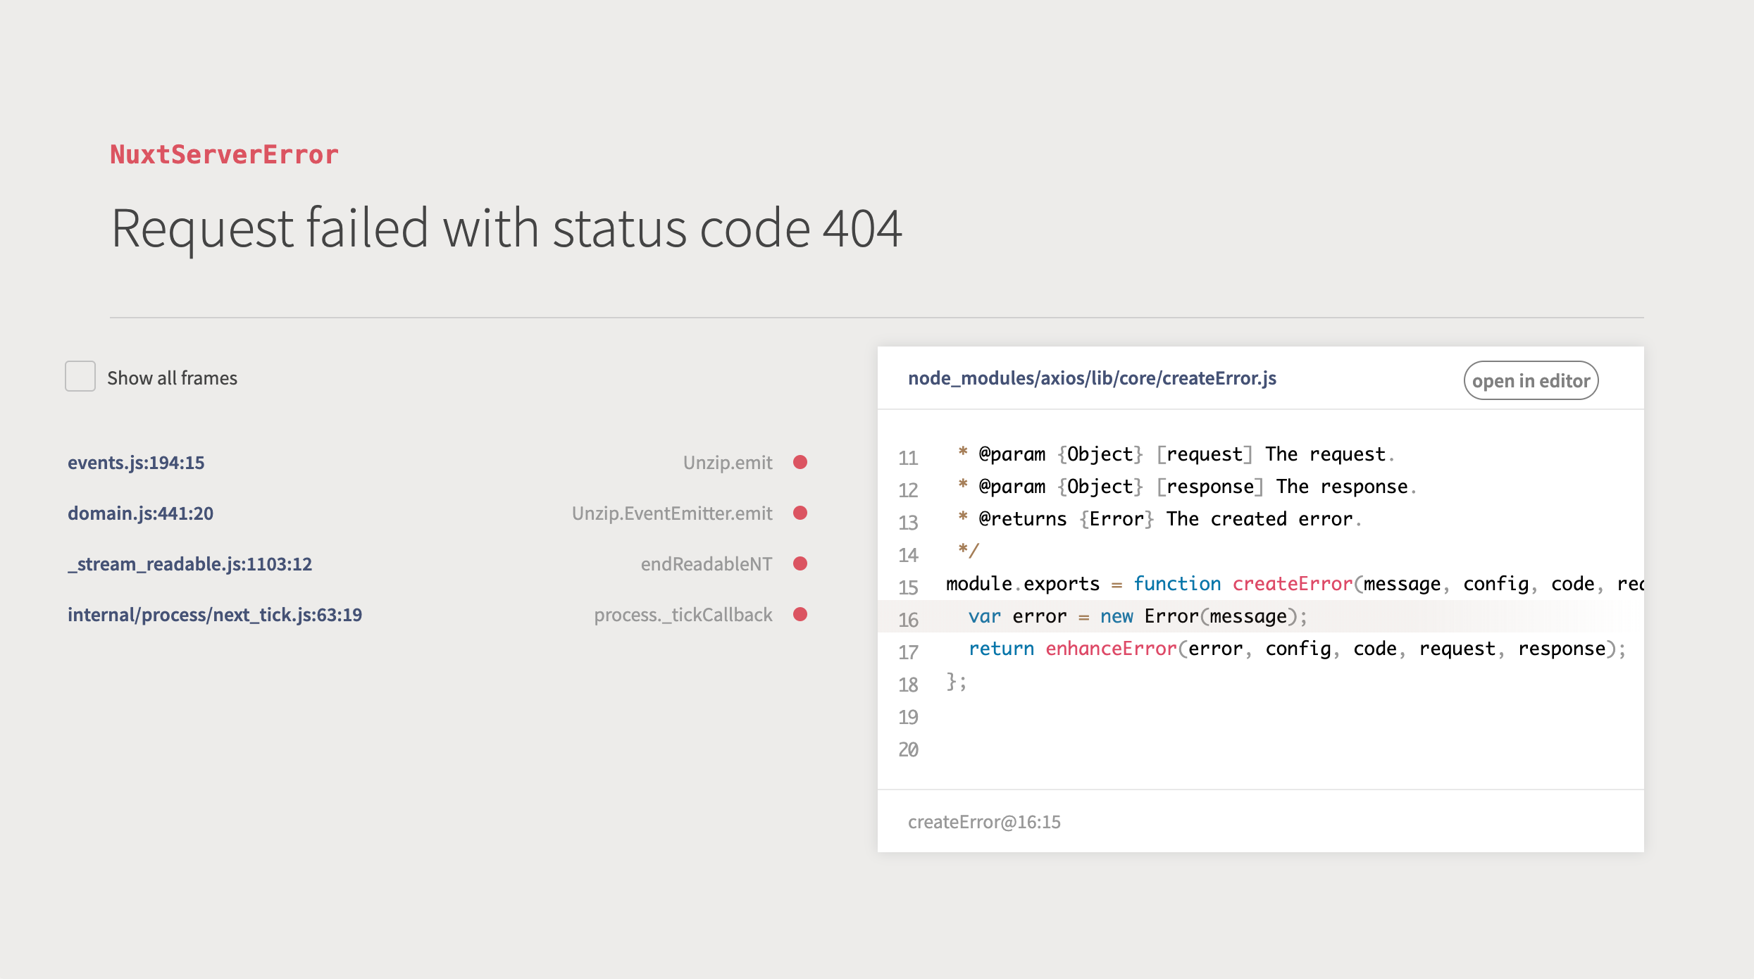
Task: Open the _stream_readable.js:1103:12 frame
Action: pos(189,564)
